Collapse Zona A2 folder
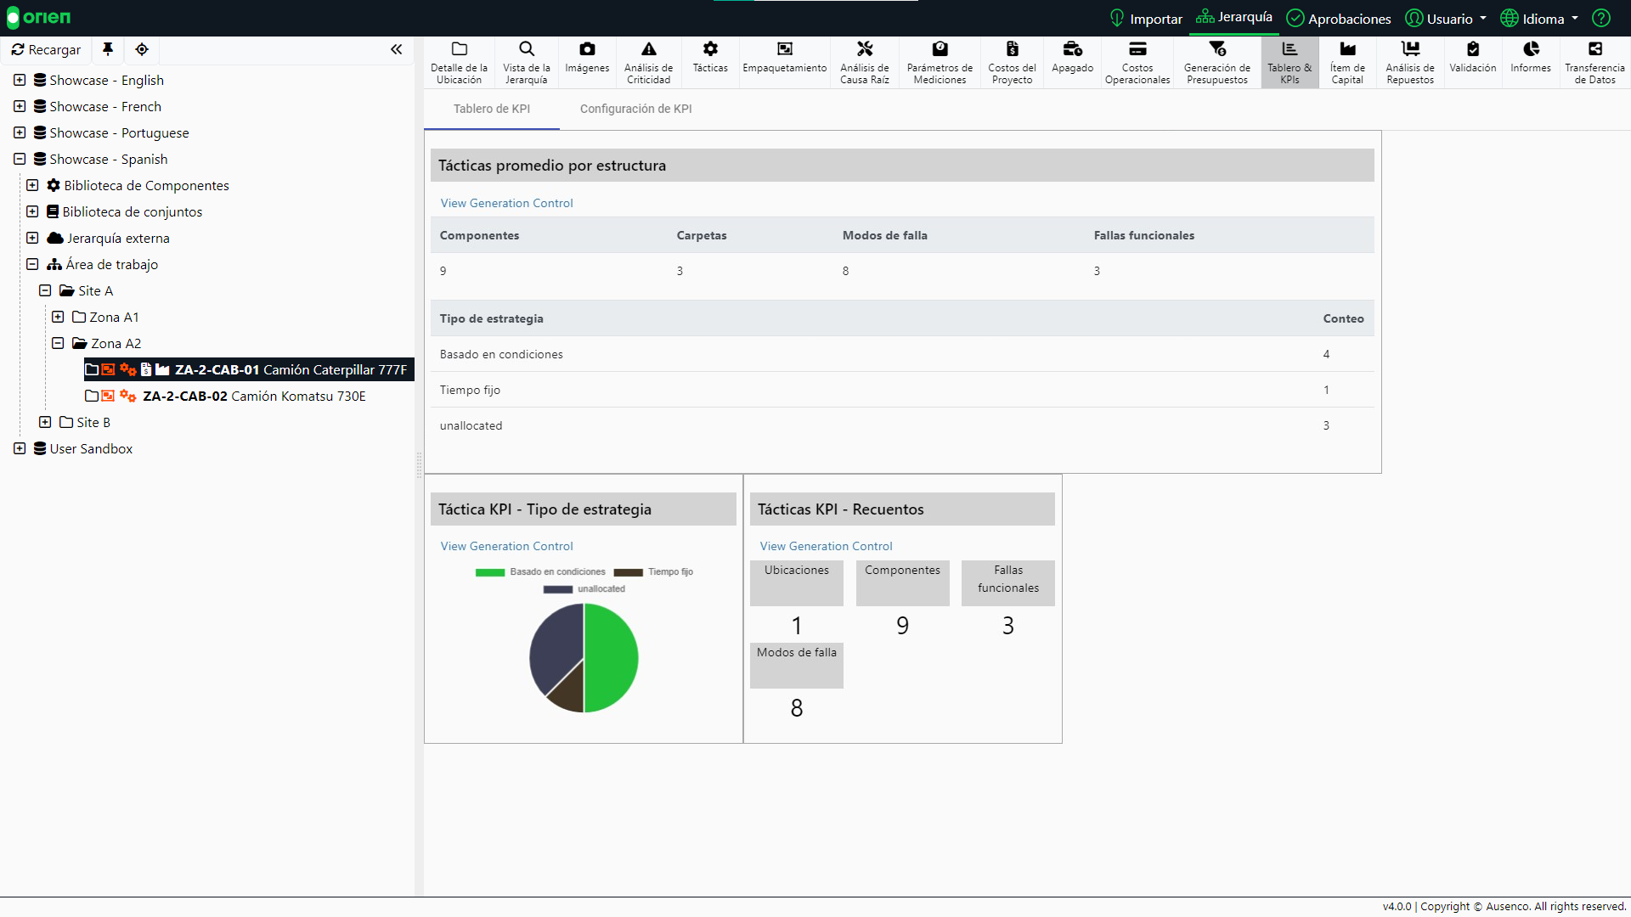Screen dimensions: 1631x917 (x=58, y=343)
